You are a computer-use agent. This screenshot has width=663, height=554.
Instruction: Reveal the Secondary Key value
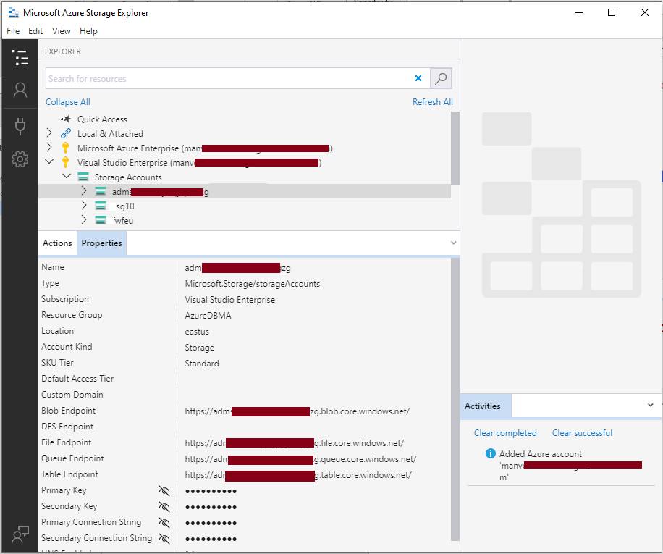coord(164,507)
